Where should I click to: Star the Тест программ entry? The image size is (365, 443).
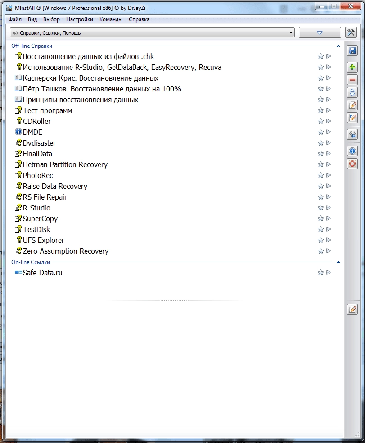320,110
